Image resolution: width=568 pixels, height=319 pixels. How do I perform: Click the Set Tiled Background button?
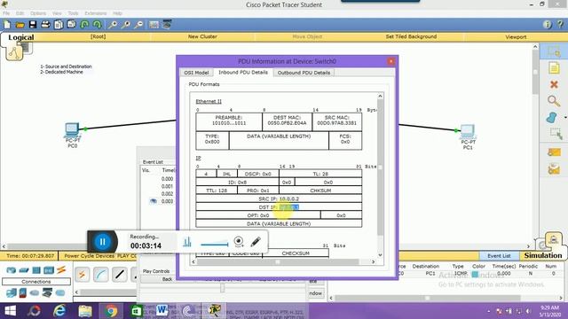pyautogui.click(x=411, y=36)
